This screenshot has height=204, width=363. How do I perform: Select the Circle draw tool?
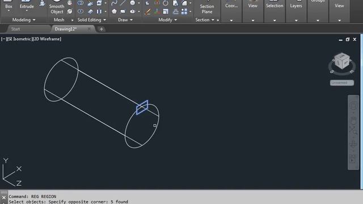click(x=132, y=3)
